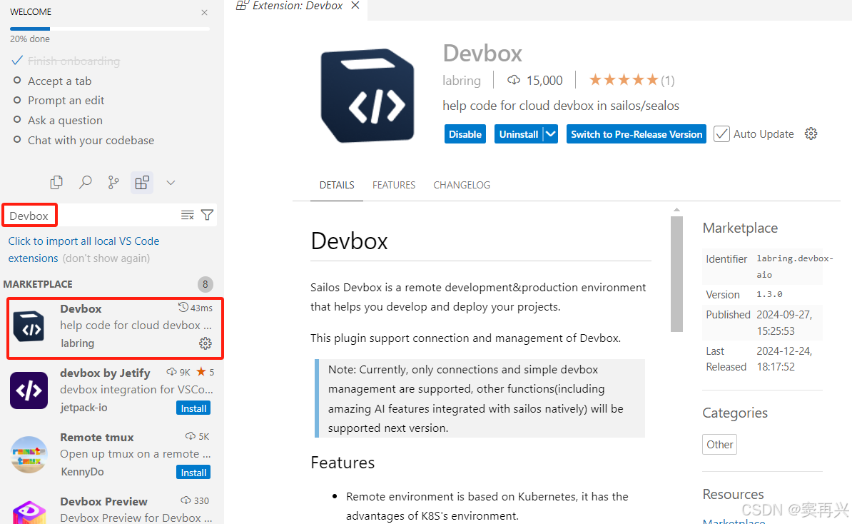Viewport: 852px width, 524px height.
Task: Click the marketplace results count badge 8
Action: coord(206,284)
